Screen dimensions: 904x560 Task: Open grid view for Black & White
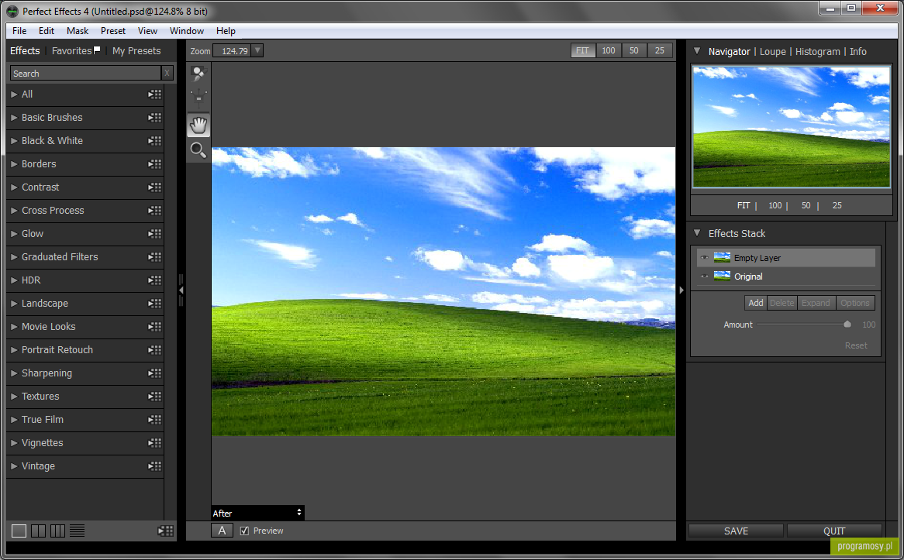(154, 140)
